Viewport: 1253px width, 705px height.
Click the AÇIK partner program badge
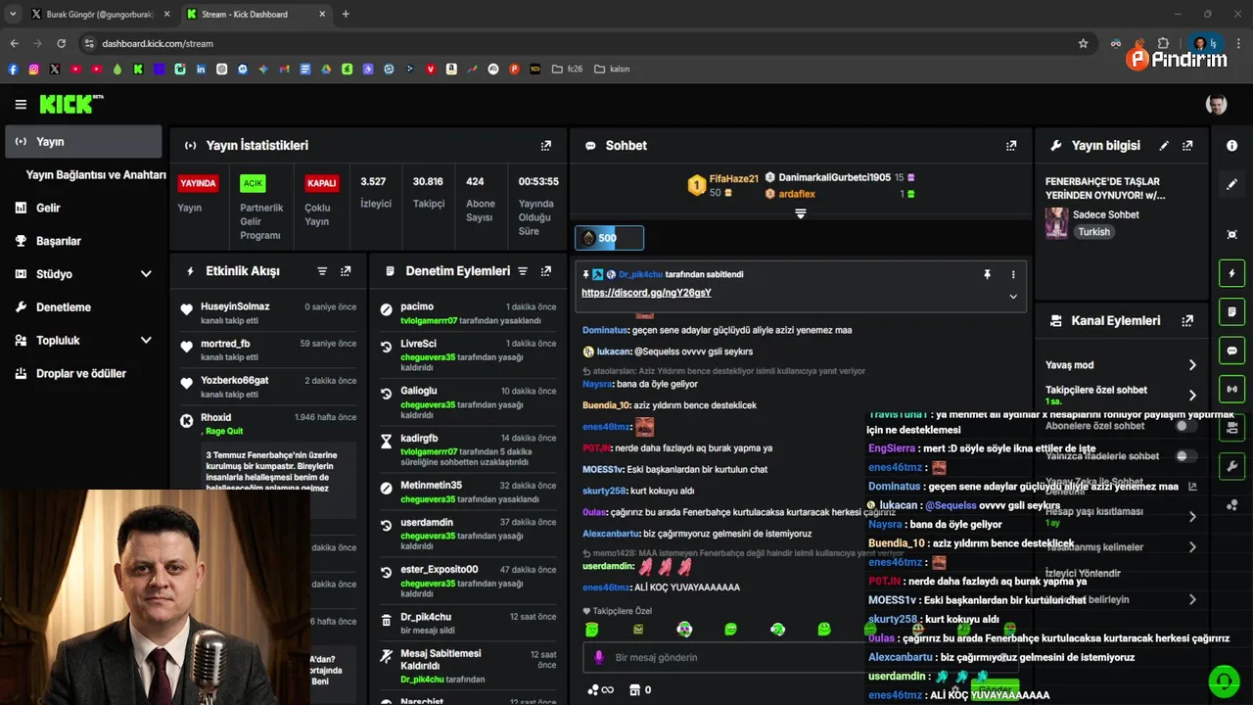tap(253, 183)
